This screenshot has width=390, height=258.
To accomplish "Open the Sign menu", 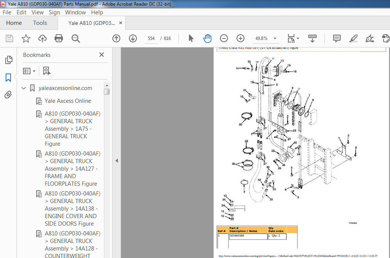I will [x=54, y=12].
